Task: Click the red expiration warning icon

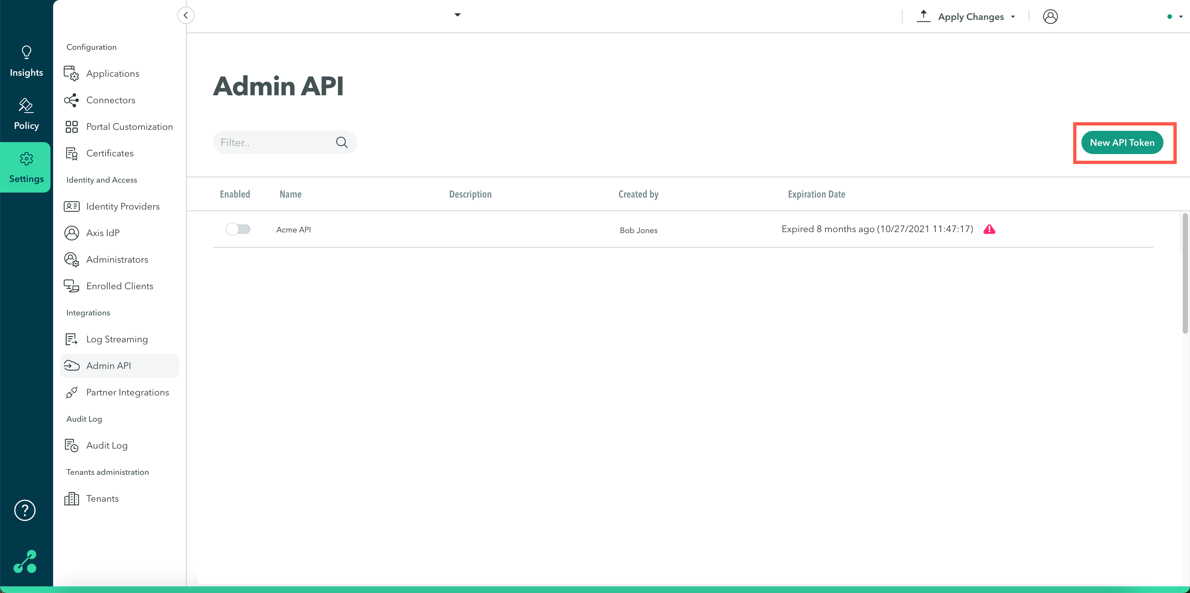Action: tap(989, 229)
